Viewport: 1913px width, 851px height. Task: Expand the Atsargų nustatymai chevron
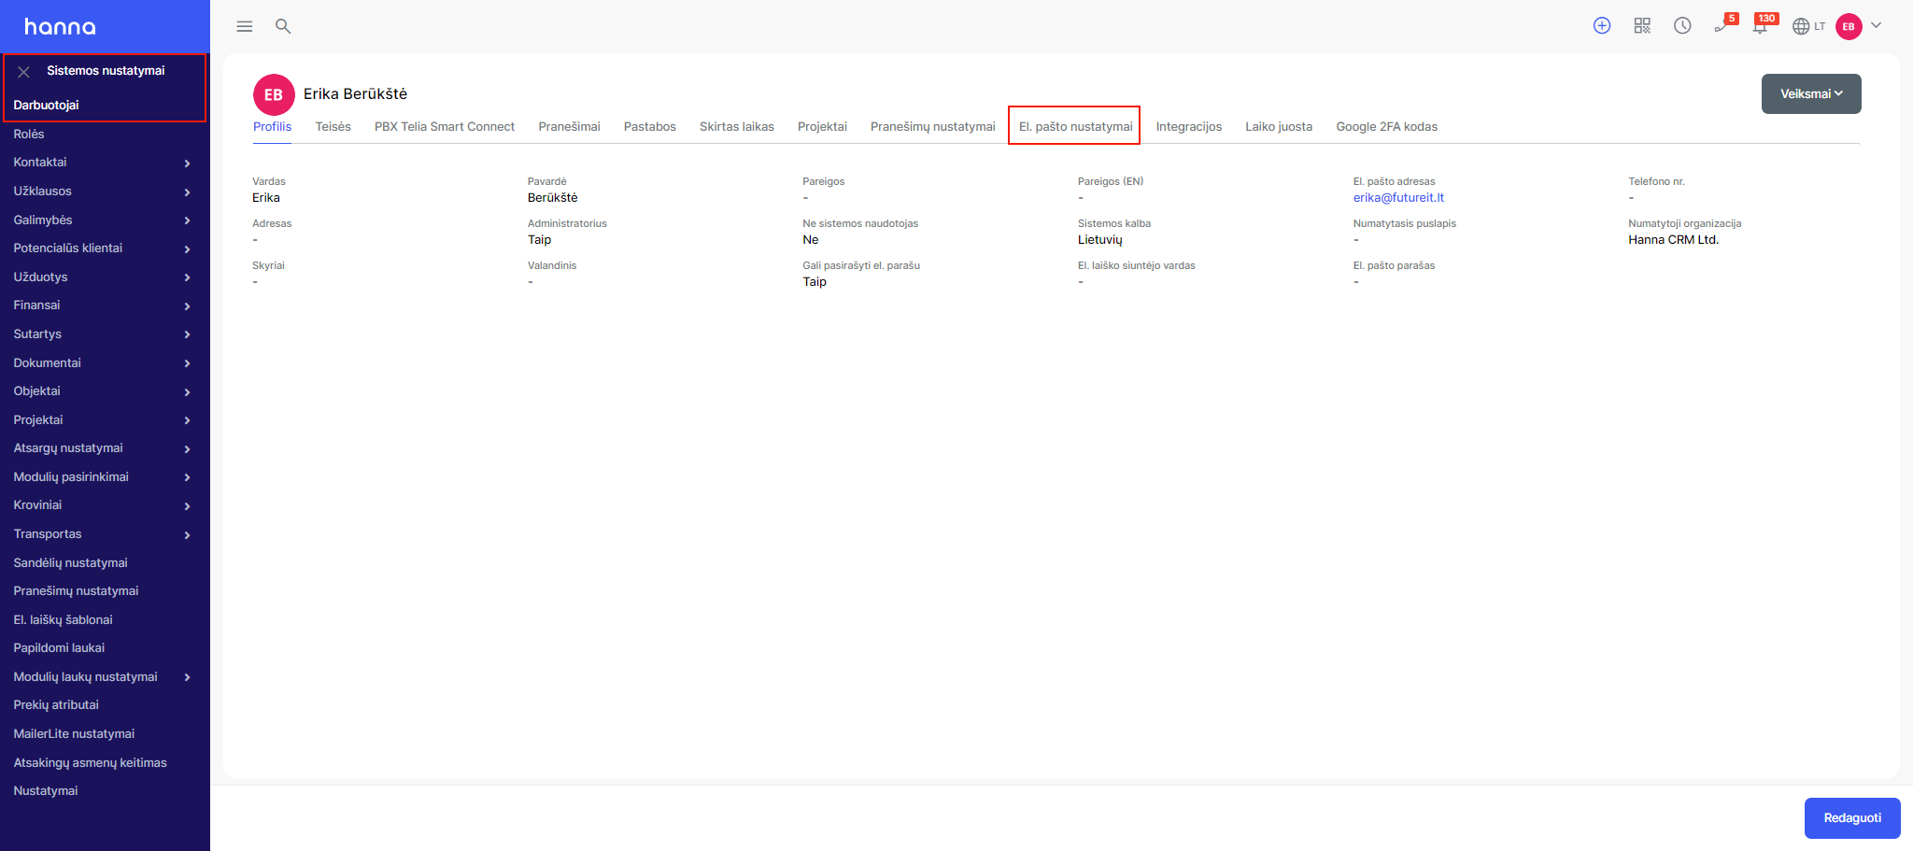coord(187,449)
